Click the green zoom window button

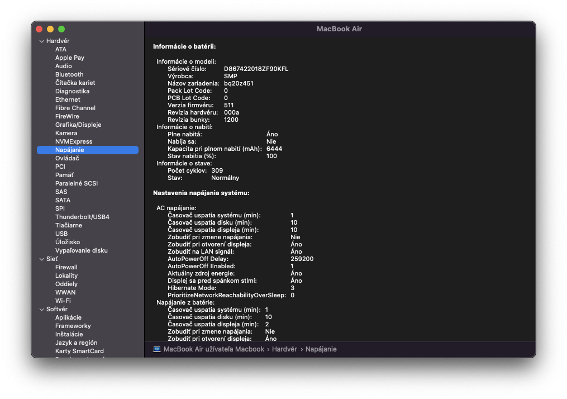tap(61, 29)
